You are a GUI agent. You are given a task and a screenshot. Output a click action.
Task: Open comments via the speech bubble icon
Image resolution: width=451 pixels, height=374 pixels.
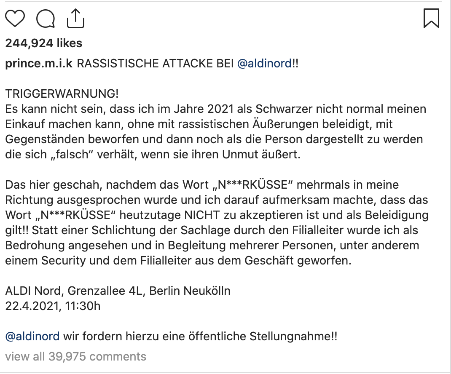[x=46, y=19]
